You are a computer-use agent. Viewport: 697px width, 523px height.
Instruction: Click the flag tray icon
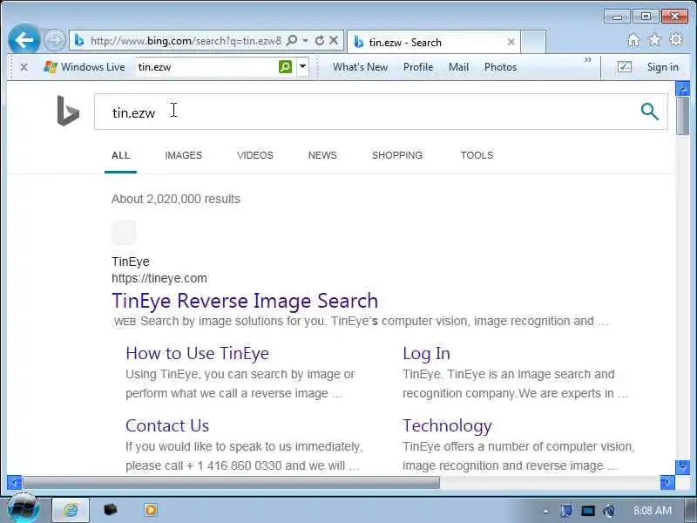(x=567, y=511)
